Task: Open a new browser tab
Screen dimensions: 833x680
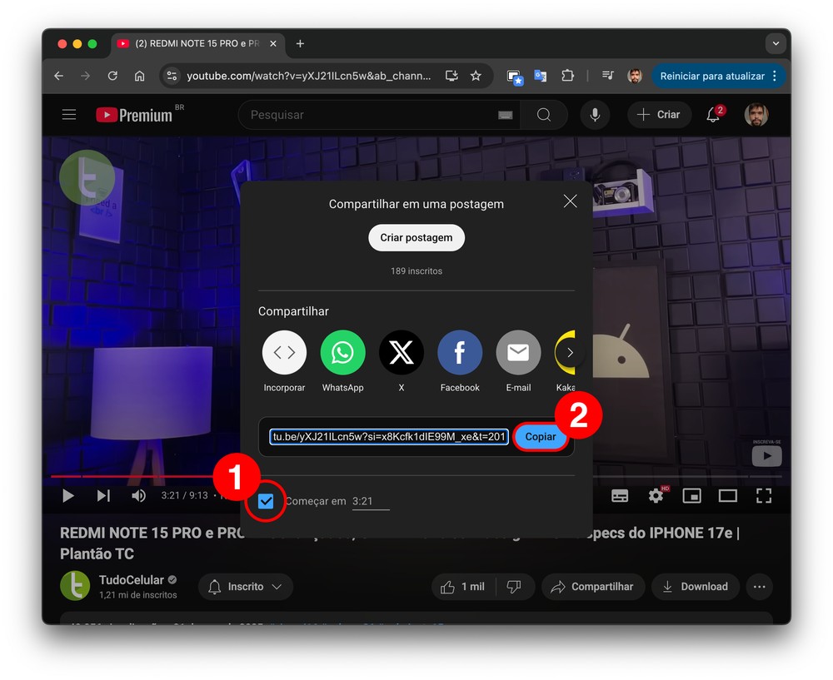Action: click(301, 43)
